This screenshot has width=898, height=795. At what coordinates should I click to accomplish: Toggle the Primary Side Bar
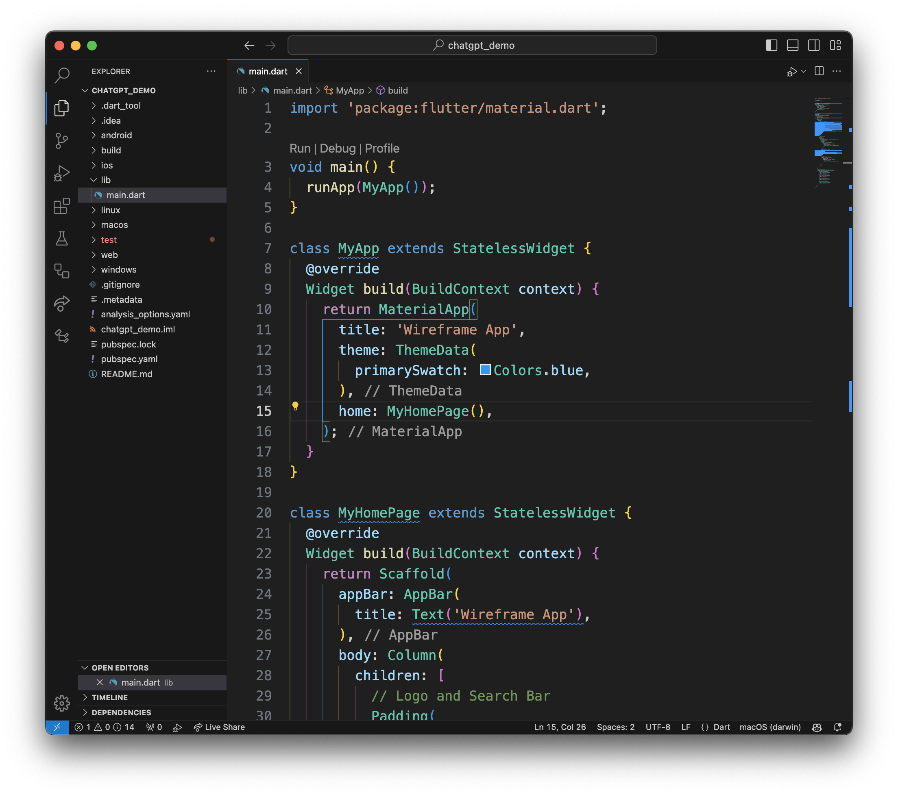(772, 45)
